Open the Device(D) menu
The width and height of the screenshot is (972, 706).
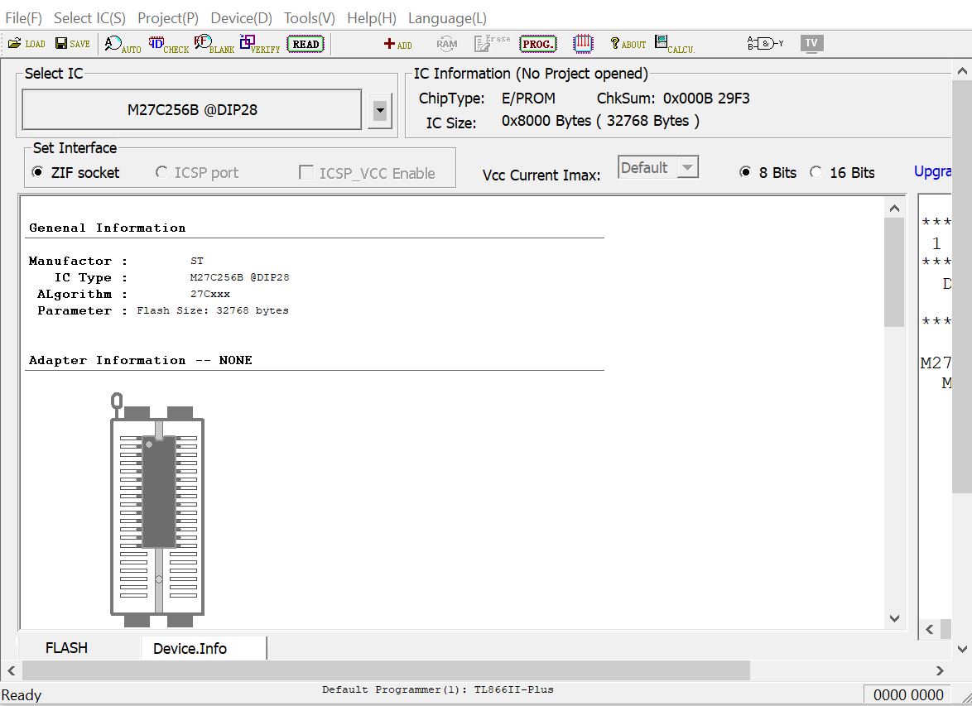coord(241,18)
